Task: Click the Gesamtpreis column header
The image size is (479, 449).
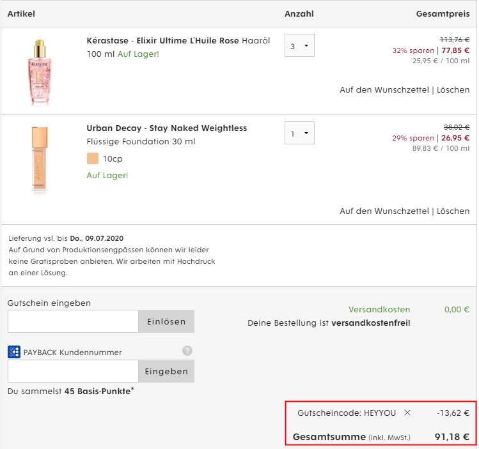Action: 443,13
